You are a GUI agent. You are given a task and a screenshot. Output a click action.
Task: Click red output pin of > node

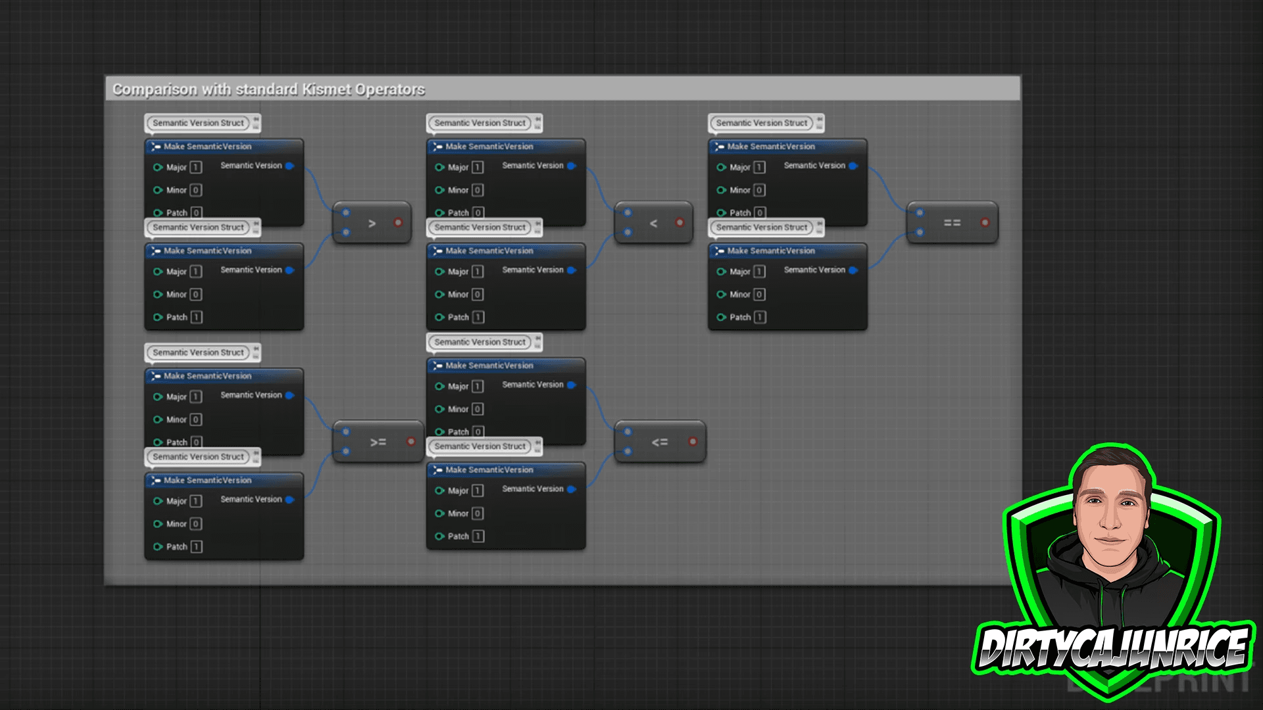coord(398,223)
